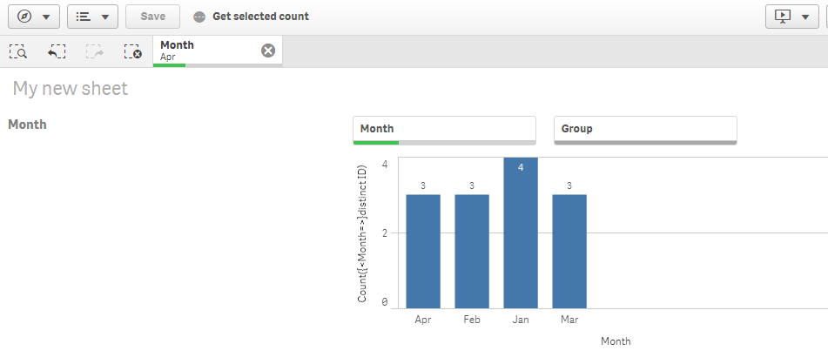
Task: Click the "Get selected count" app title
Action: (260, 17)
